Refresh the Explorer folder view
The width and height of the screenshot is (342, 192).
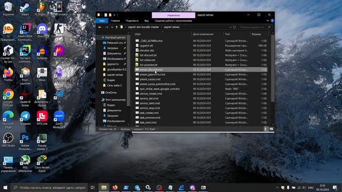pos(235,27)
